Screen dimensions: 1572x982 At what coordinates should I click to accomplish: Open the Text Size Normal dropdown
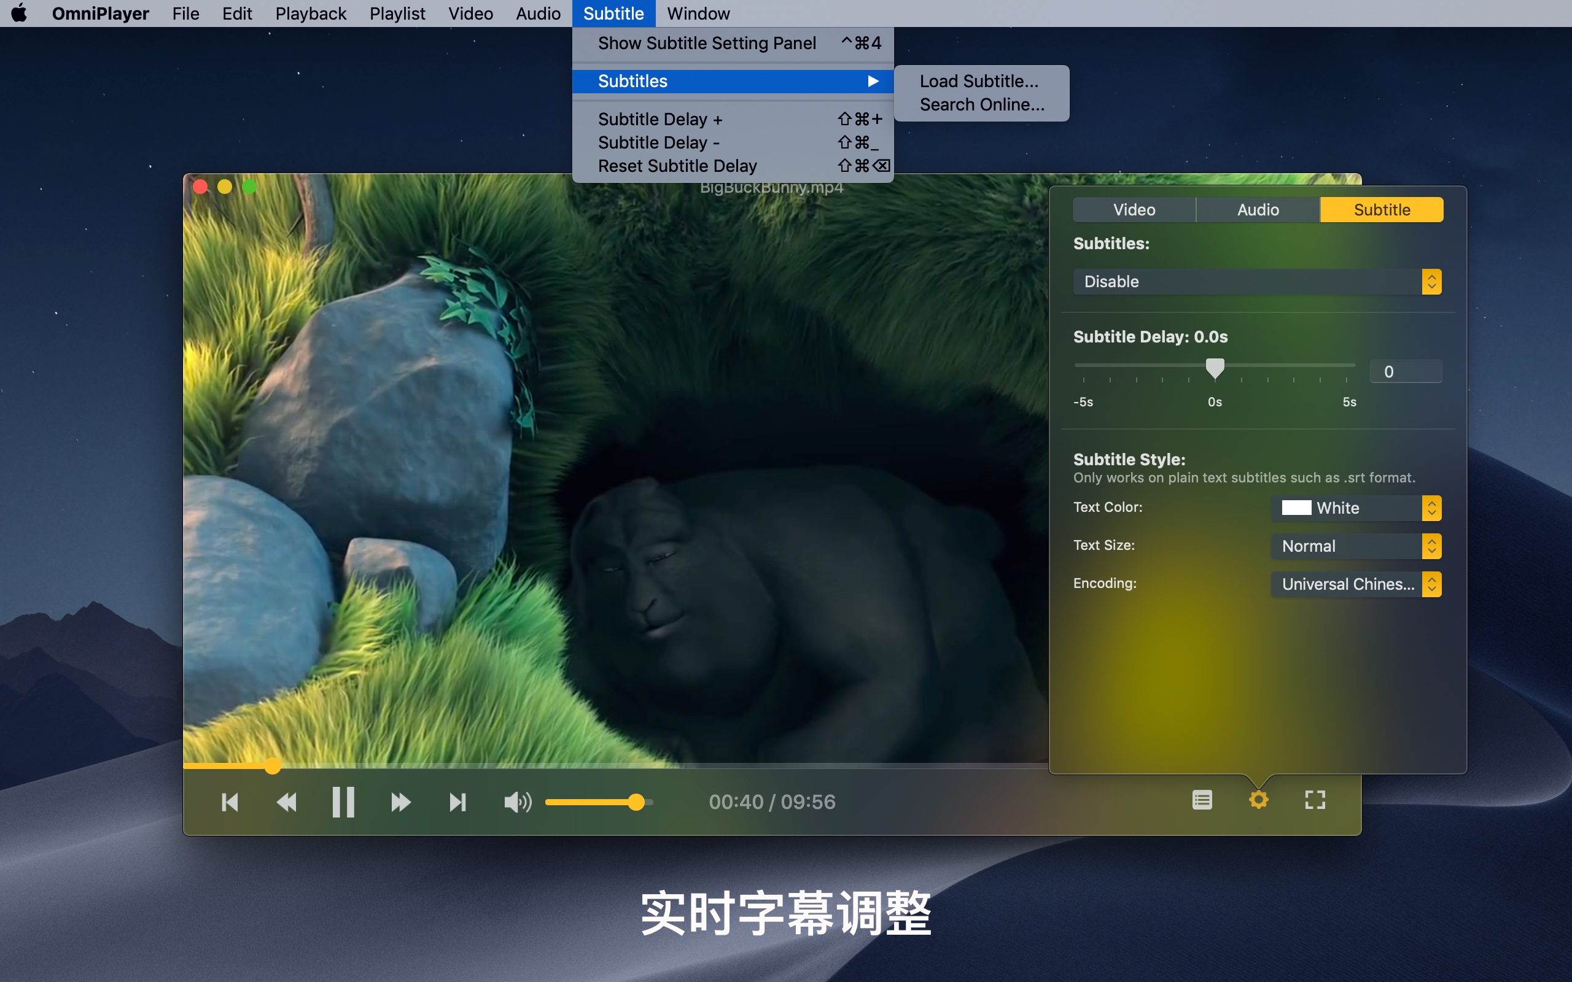click(x=1356, y=546)
